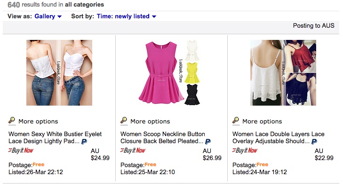
Task: Click More options under pink belted top
Action: [x=150, y=122]
